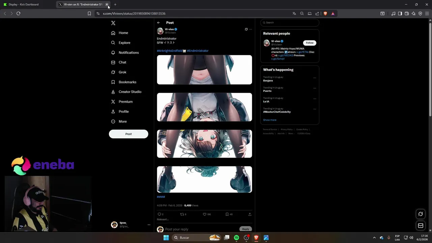Click Show more under What's happening
Image resolution: width=432 pixels, height=243 pixels.
click(x=270, y=120)
